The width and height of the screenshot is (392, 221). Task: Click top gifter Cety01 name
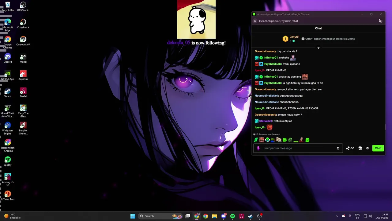(x=294, y=37)
